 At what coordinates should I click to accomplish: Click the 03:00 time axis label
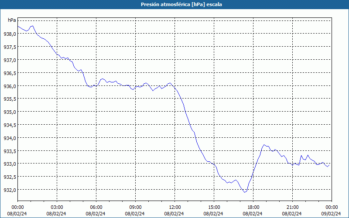[x=57, y=208]
